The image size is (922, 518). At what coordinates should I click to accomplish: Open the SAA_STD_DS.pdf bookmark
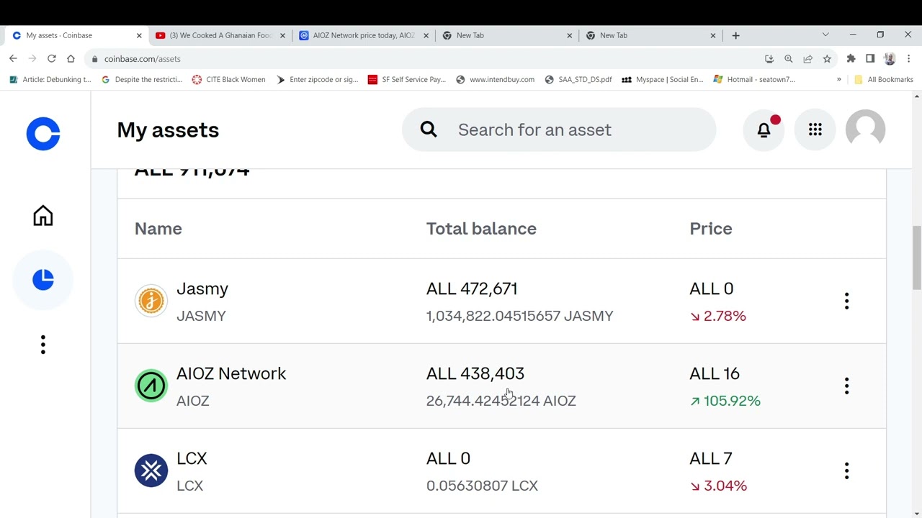coord(578,80)
